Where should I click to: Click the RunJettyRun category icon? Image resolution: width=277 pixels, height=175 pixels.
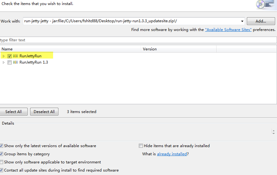click(x=15, y=56)
